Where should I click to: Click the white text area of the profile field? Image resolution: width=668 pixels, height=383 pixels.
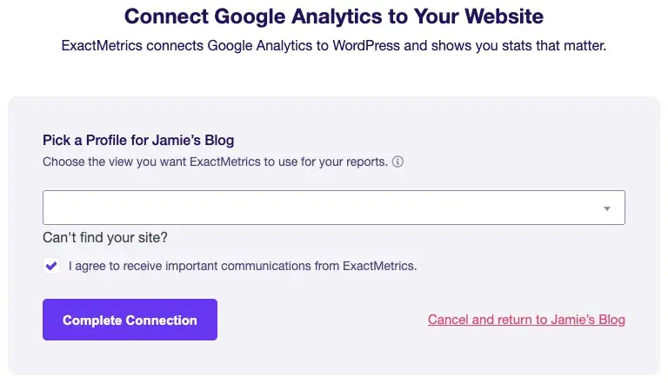click(x=261, y=208)
